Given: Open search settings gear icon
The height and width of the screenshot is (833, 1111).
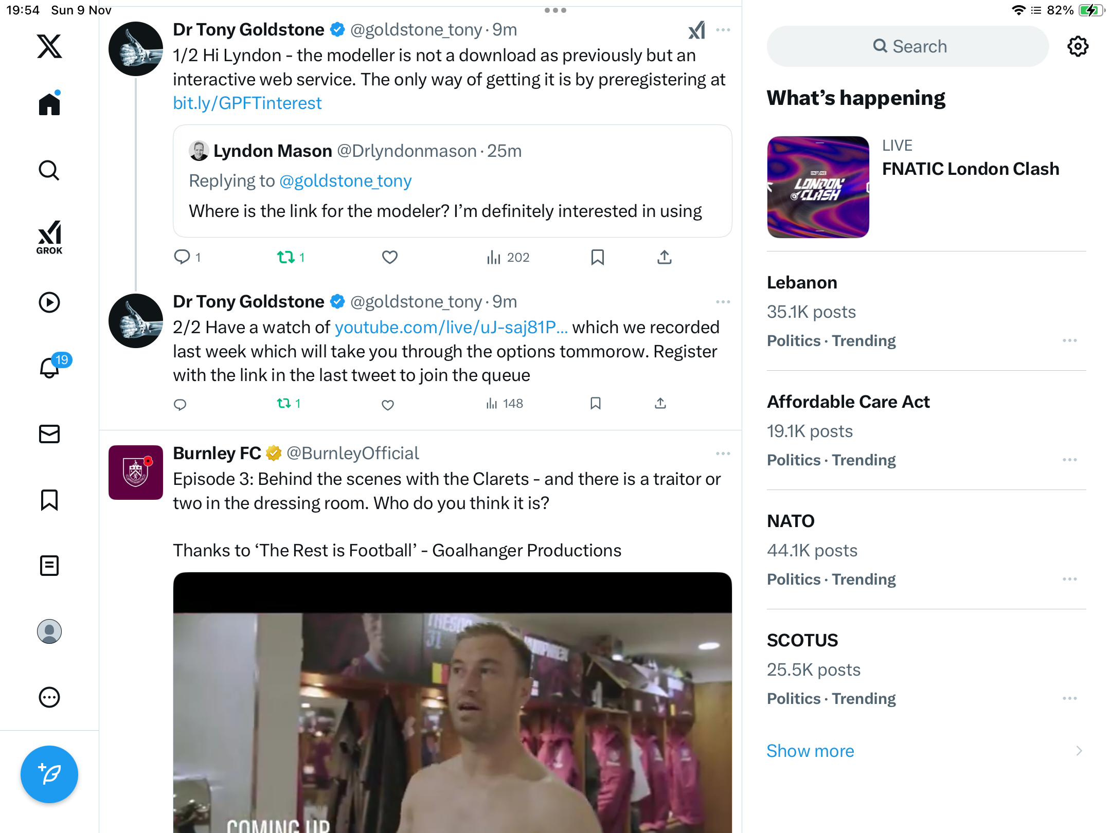Looking at the screenshot, I should pos(1078,46).
